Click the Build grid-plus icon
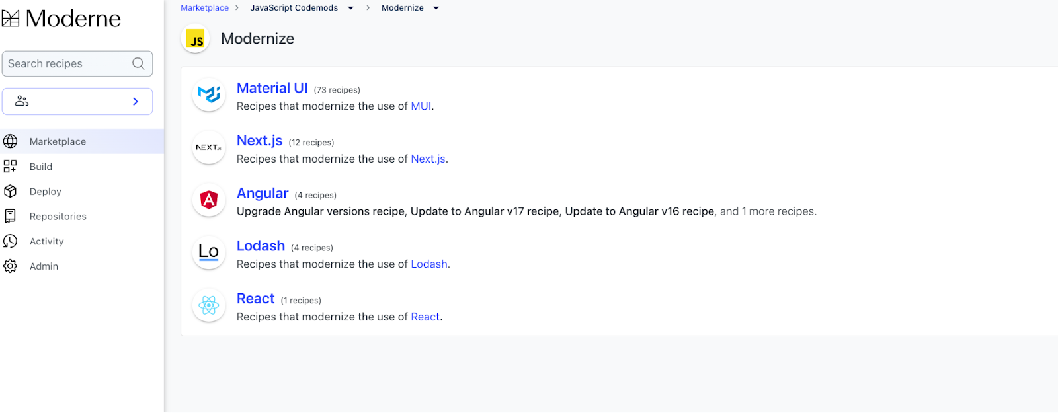 (10, 167)
